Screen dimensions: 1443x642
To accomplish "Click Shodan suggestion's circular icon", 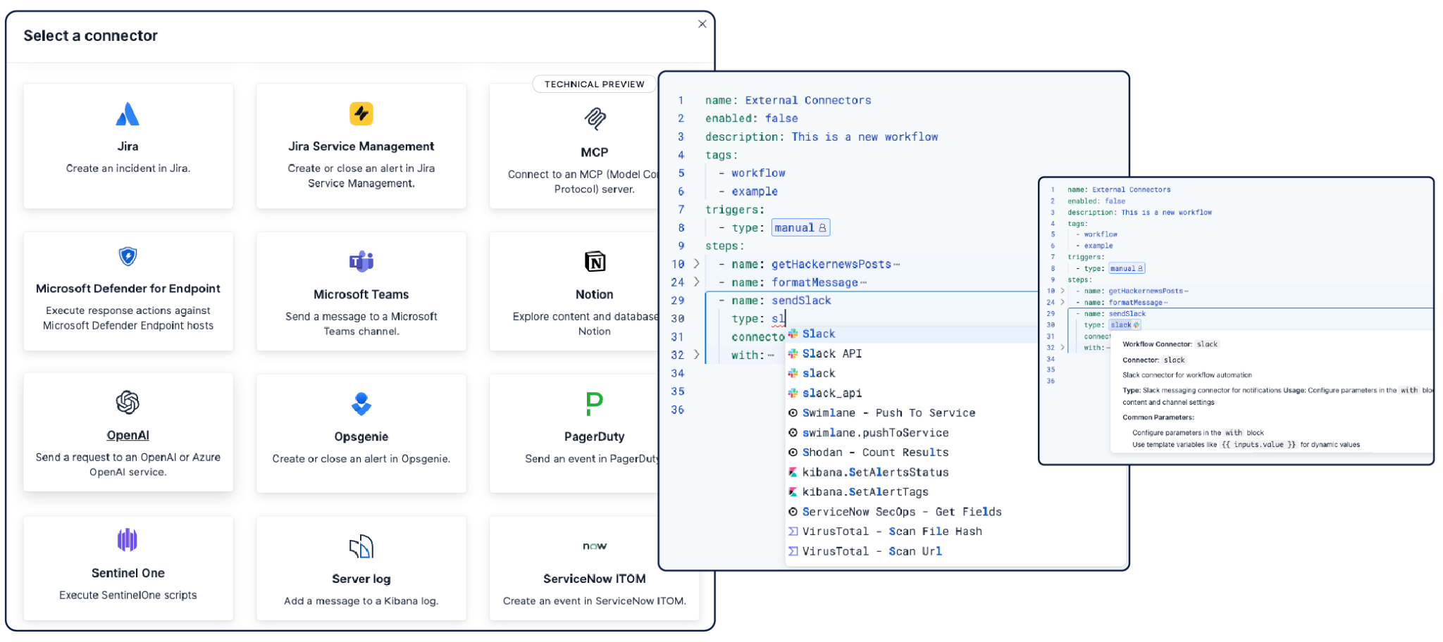I will point(793,452).
